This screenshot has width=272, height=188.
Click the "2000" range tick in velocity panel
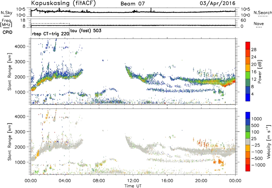20,147
